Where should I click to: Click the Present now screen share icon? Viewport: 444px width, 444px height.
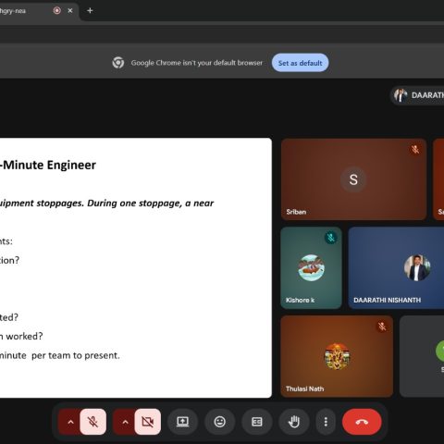point(182,422)
